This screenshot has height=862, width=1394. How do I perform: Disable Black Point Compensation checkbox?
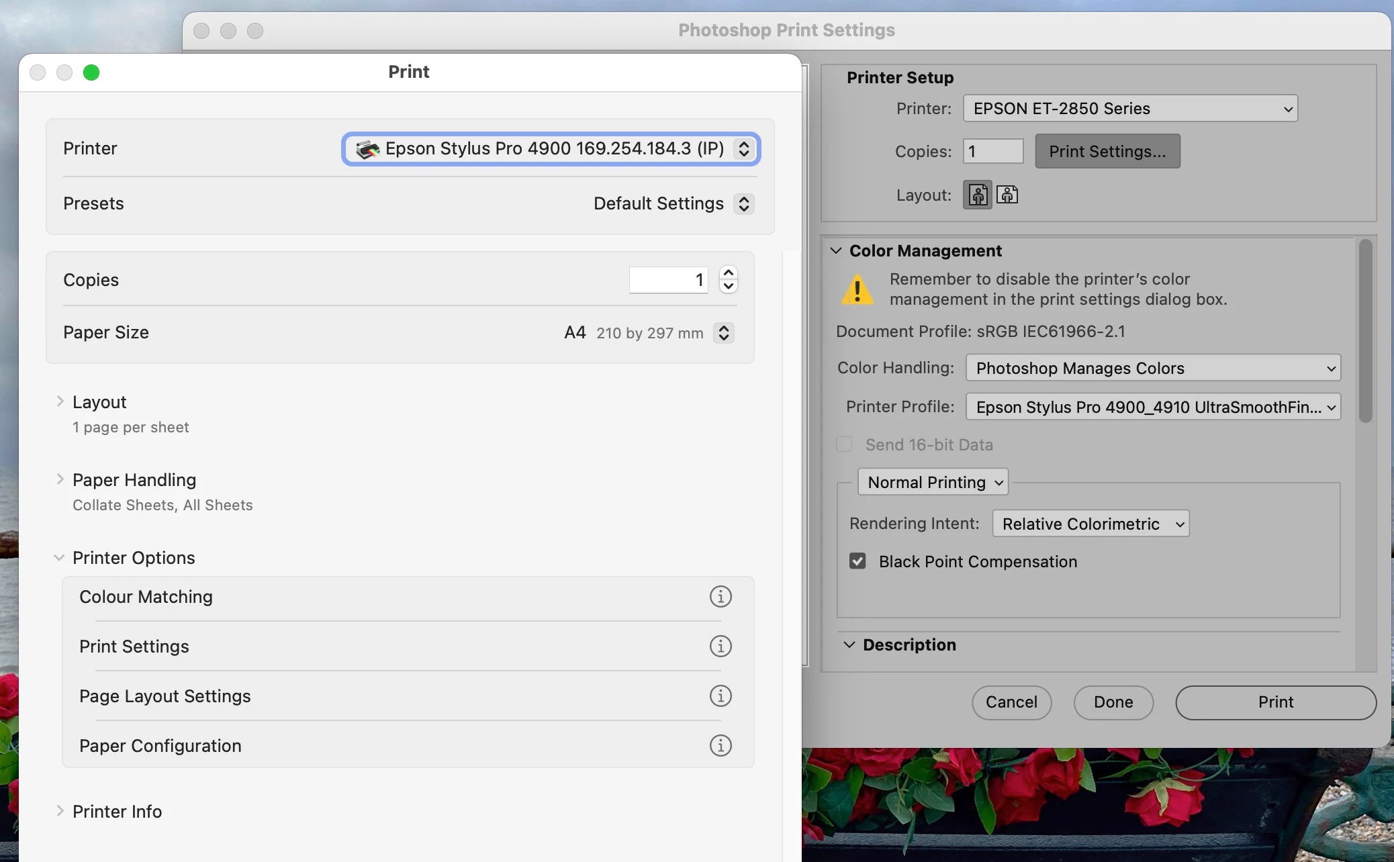coord(857,561)
